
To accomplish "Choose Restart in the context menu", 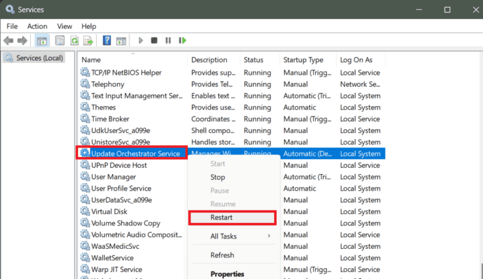I will [x=221, y=217].
